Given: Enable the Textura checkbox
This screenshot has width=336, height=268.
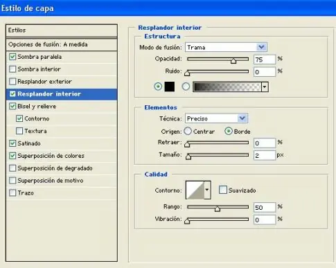Looking at the screenshot, I should click(x=19, y=131).
